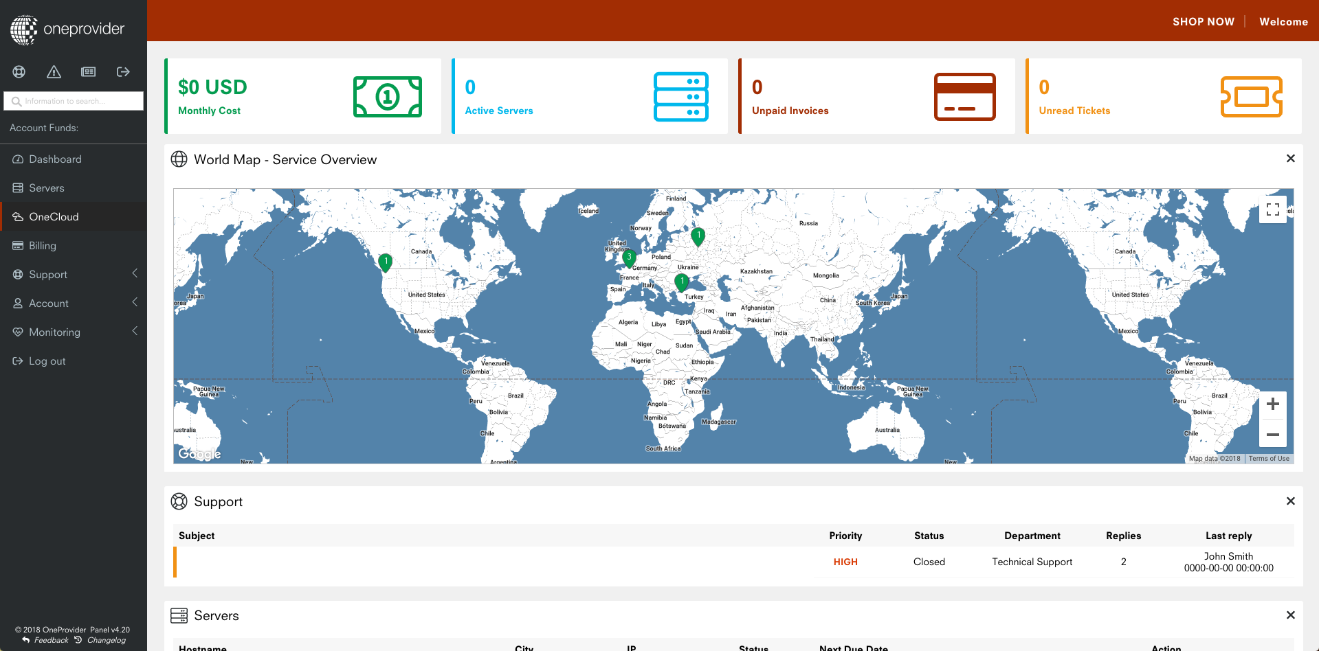1319x651 pixels.
Task: Click the logout arrow icon in sidebar toolbar
Action: point(123,71)
